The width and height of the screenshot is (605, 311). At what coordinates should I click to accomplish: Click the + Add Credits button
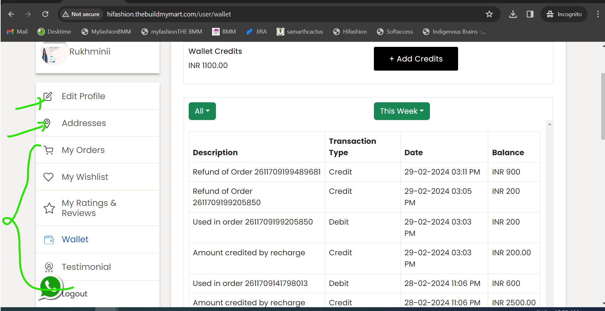point(416,59)
